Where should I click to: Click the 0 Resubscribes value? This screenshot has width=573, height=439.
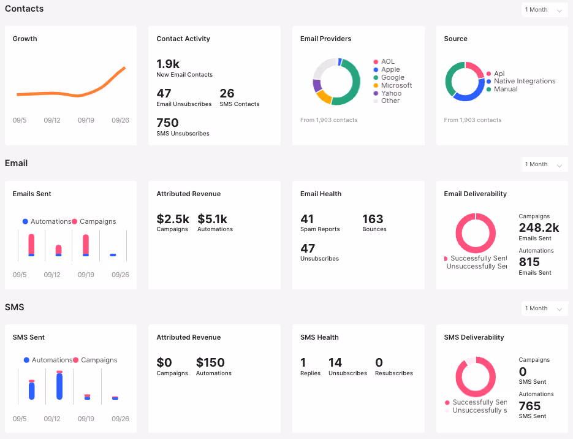point(379,362)
